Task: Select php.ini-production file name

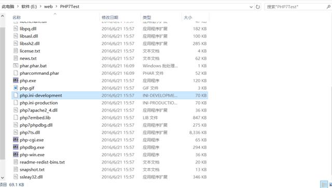Action: [x=39, y=103]
